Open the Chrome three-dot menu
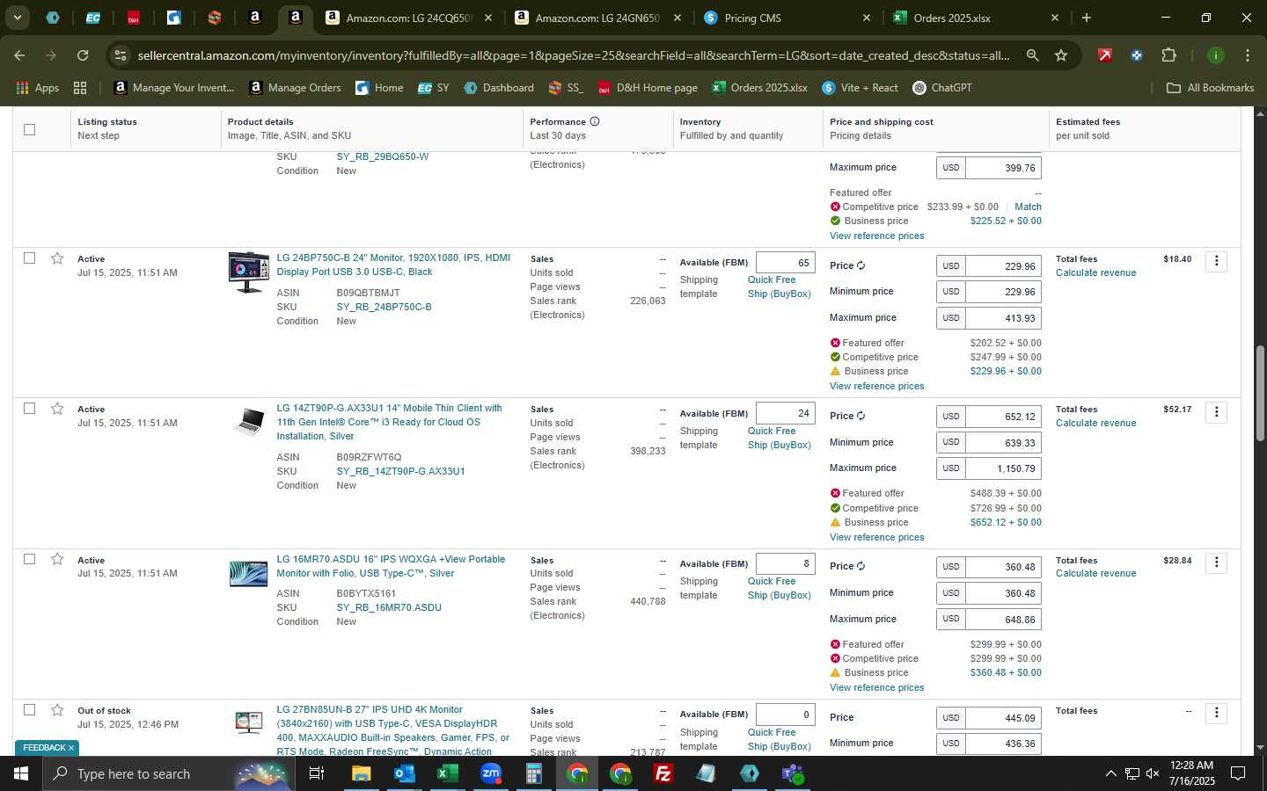Screen dimensions: 1267x791 pyautogui.click(x=1247, y=55)
